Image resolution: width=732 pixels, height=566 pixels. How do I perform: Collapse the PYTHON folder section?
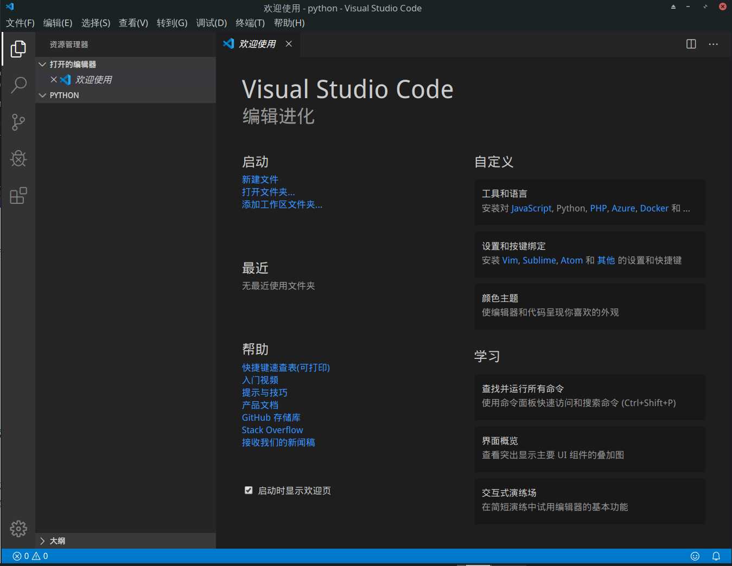click(126, 95)
